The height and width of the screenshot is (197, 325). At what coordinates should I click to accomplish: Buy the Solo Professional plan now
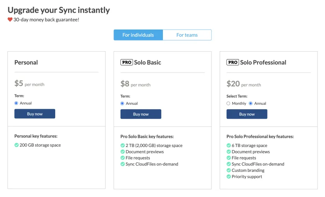tap(247, 114)
